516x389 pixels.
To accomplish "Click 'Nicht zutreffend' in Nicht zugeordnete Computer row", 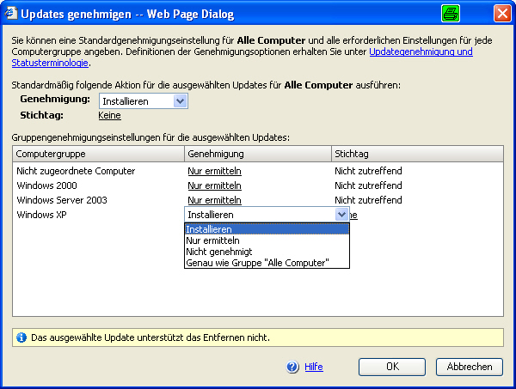I will tap(368, 171).
